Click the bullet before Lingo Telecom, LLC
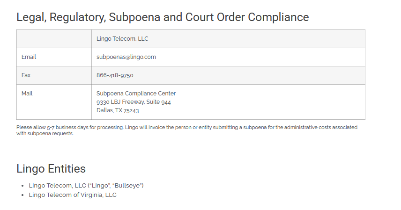The height and width of the screenshot is (210, 401). (23, 186)
